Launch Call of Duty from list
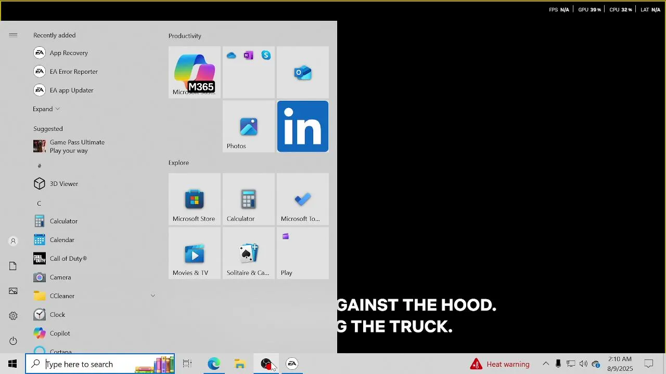The image size is (666, 374). point(94,259)
